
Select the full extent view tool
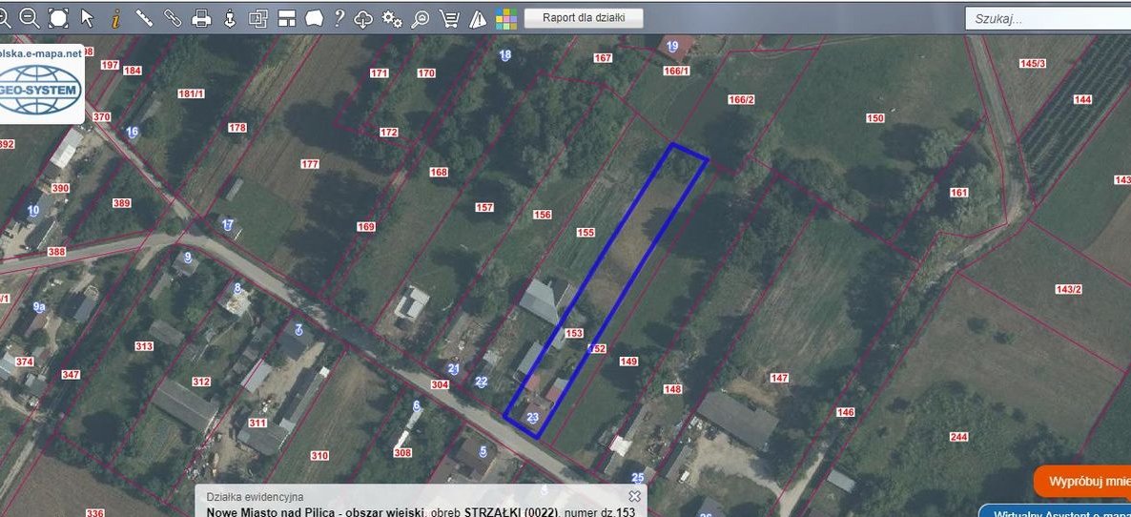tap(58, 17)
